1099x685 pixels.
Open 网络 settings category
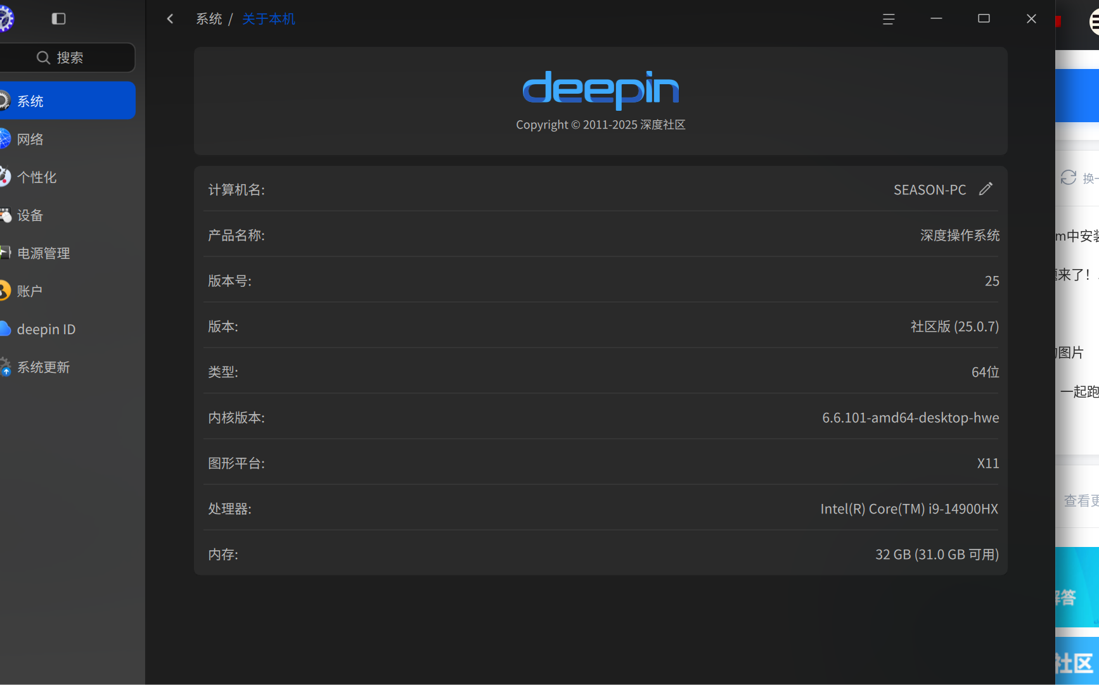point(67,139)
